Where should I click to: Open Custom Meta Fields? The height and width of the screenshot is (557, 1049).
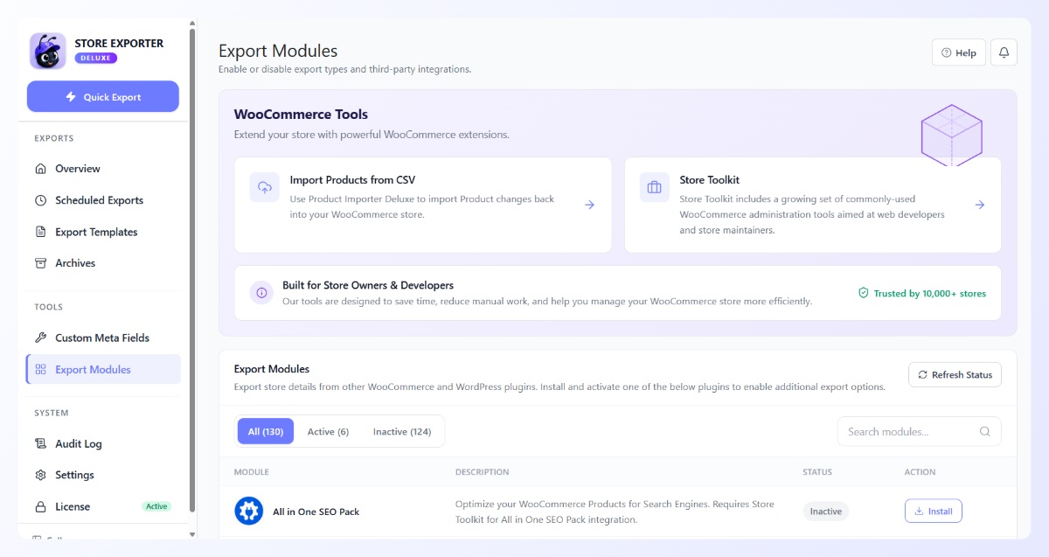click(x=103, y=338)
